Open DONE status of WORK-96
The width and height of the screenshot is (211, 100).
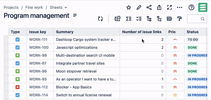[192, 71]
